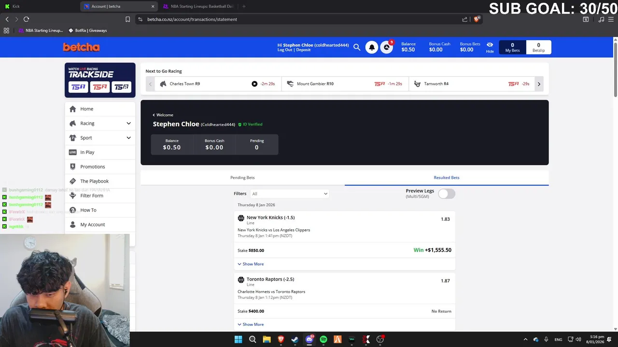
Task: Click the Log Out link
Action: (x=285, y=50)
